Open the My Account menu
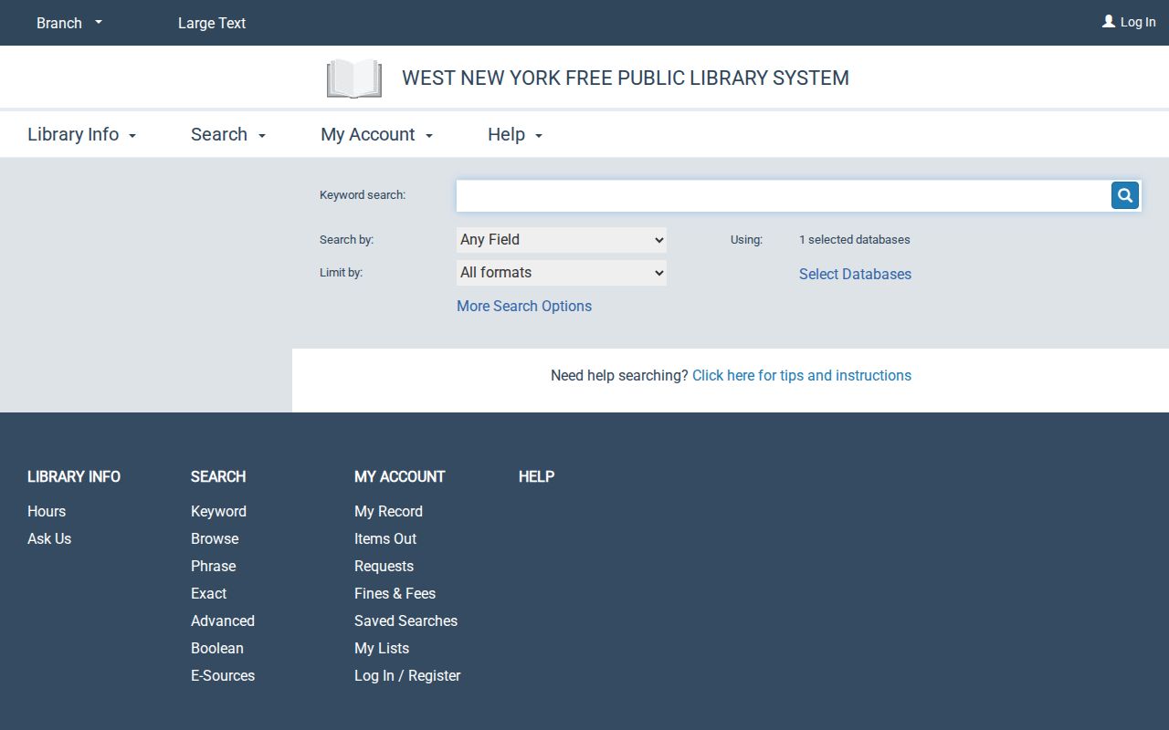Screen dimensions: 1169x730 point(377,134)
